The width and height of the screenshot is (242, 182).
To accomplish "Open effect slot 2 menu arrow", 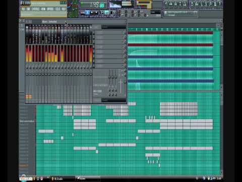I will pos(94,37).
